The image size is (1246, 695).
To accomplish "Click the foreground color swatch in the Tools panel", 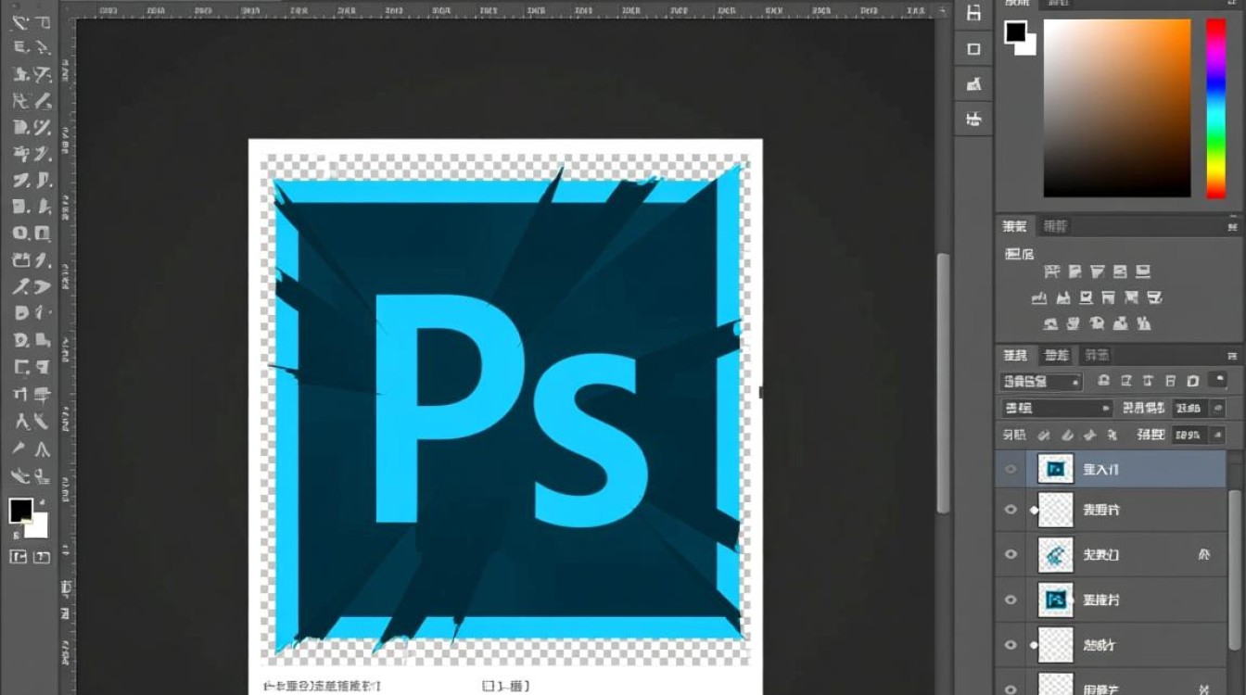I will click(x=21, y=511).
